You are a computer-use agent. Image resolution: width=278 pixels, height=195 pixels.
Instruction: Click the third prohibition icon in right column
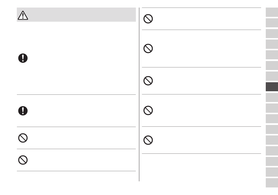[148, 81]
